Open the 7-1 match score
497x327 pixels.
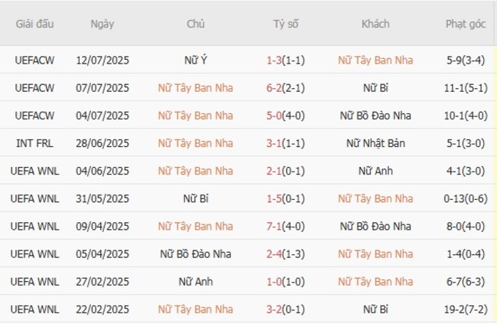coord(277,226)
